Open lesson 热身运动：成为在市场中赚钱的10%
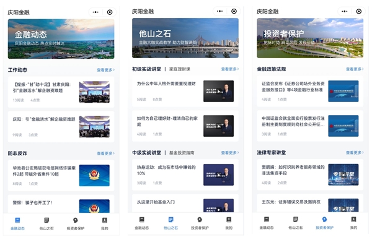 (x=185, y=175)
